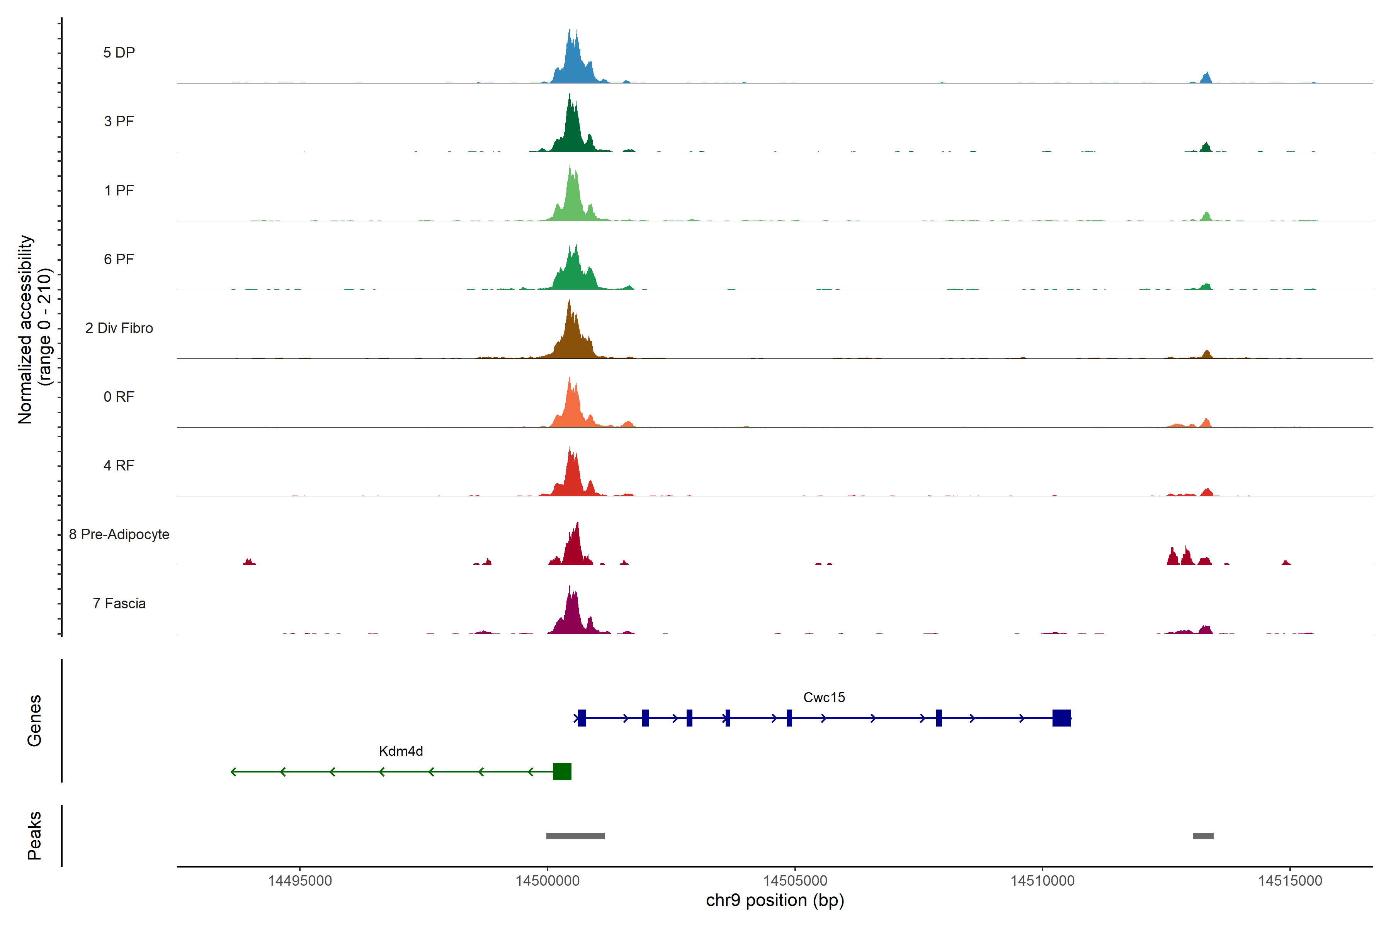Image resolution: width=1391 pixels, height=927 pixels.
Task: Click the Peaks panel label
Action: pyautogui.click(x=34, y=835)
